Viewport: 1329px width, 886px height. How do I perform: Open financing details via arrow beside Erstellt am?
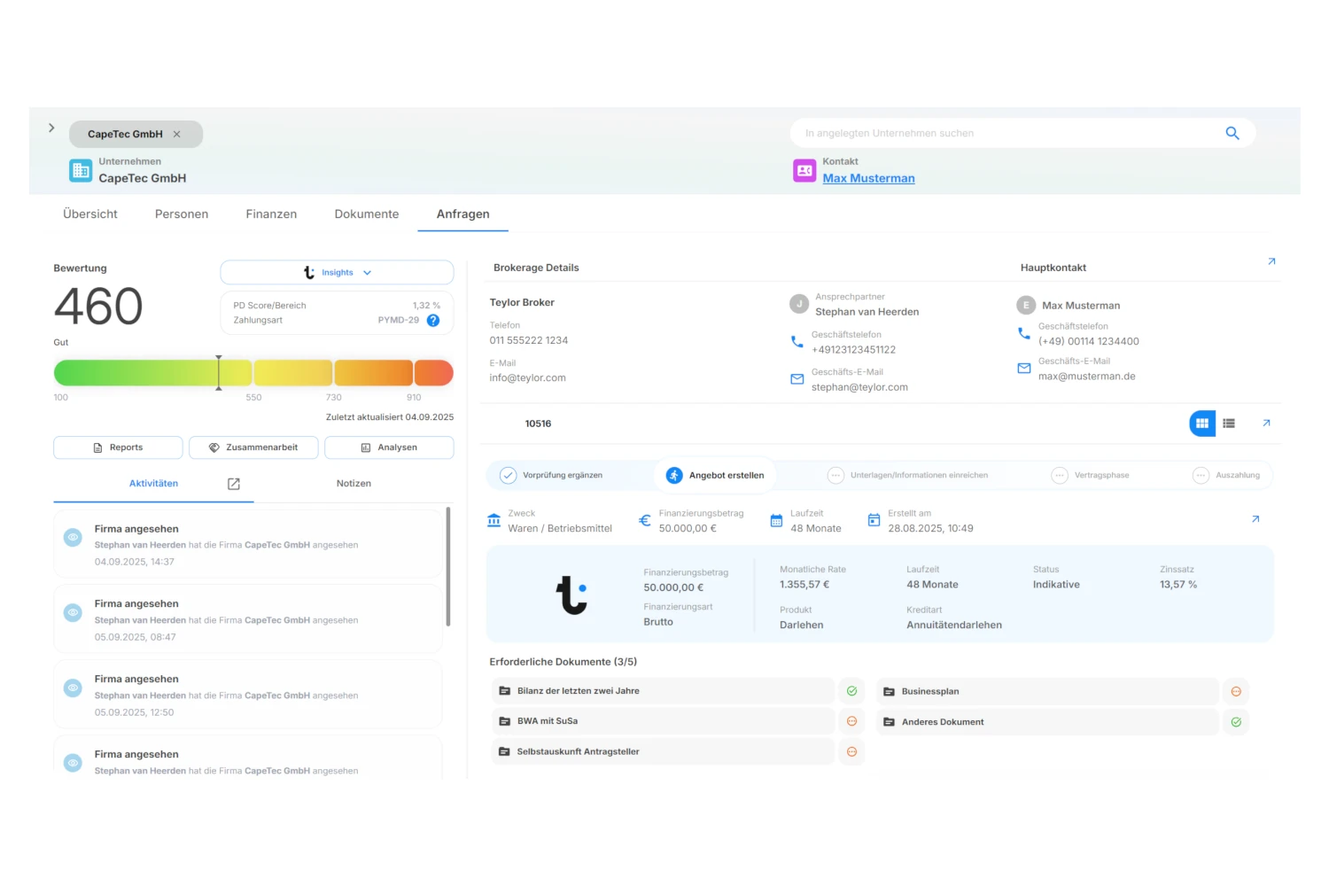[x=1255, y=519]
